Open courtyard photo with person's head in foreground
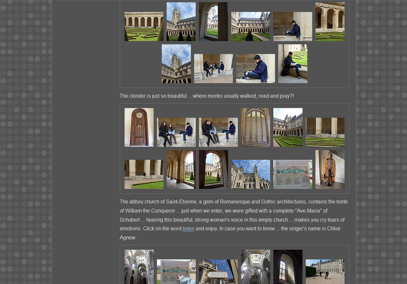The width and height of the screenshot is (407, 284). tap(250, 26)
